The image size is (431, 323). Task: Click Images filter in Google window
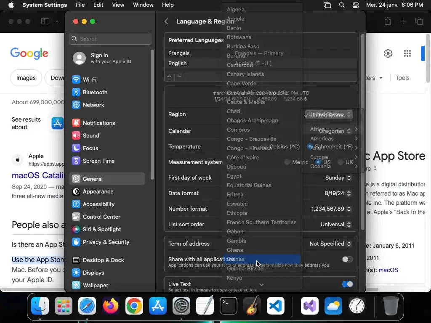pyautogui.click(x=26, y=78)
